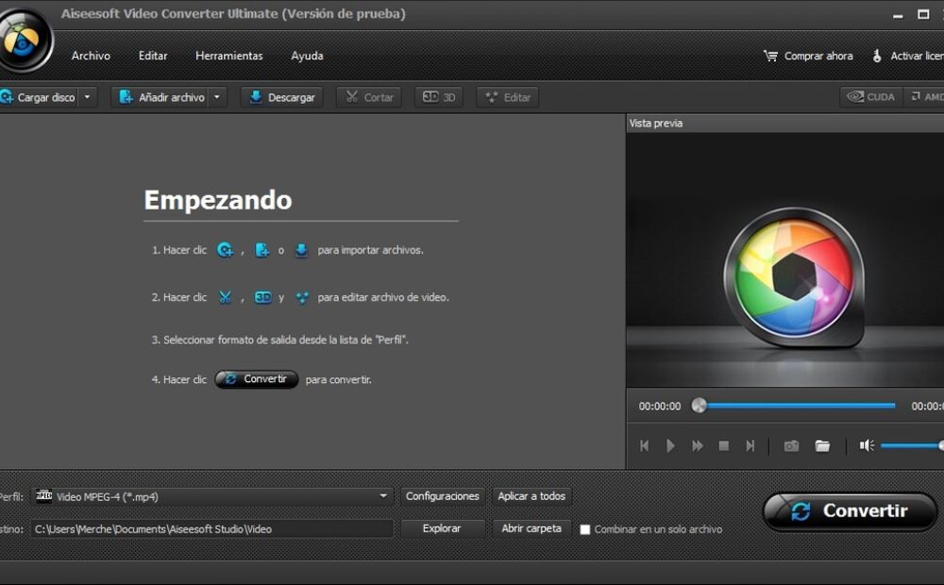Viewport: 944px width, 585px height.
Task: Click preview seek slider handle
Action: click(x=699, y=406)
